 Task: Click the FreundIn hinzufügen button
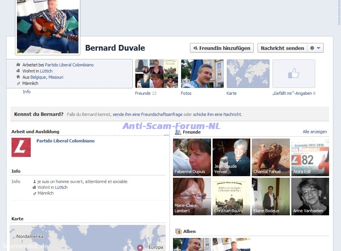(222, 48)
